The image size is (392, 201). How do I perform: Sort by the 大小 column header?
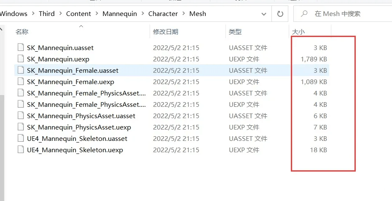point(298,32)
